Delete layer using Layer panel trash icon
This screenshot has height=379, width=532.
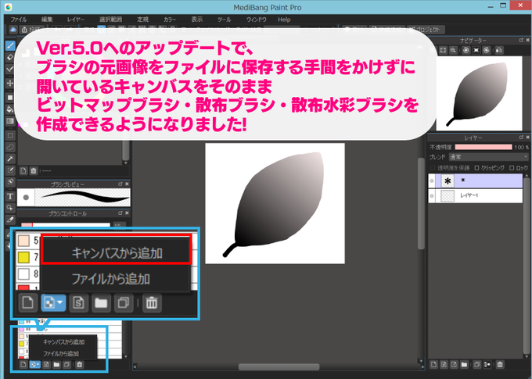(x=500, y=365)
